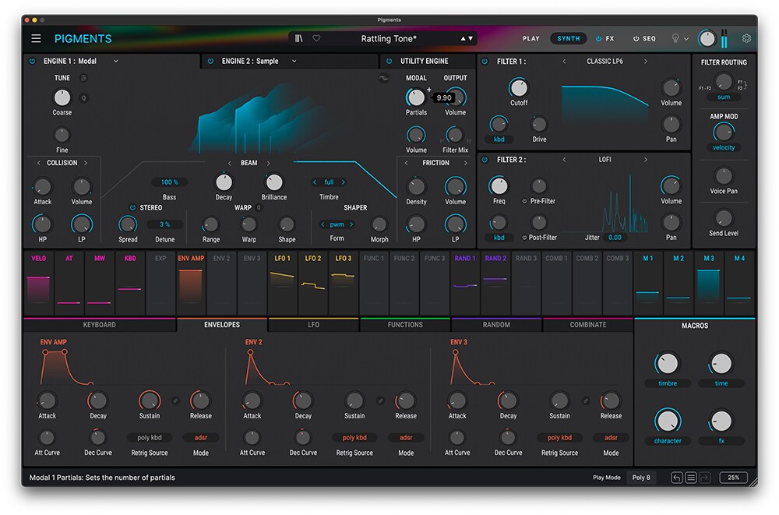Open ENV 3 Mode adsr dropdown
The height and width of the screenshot is (515, 779).
pos(611,438)
